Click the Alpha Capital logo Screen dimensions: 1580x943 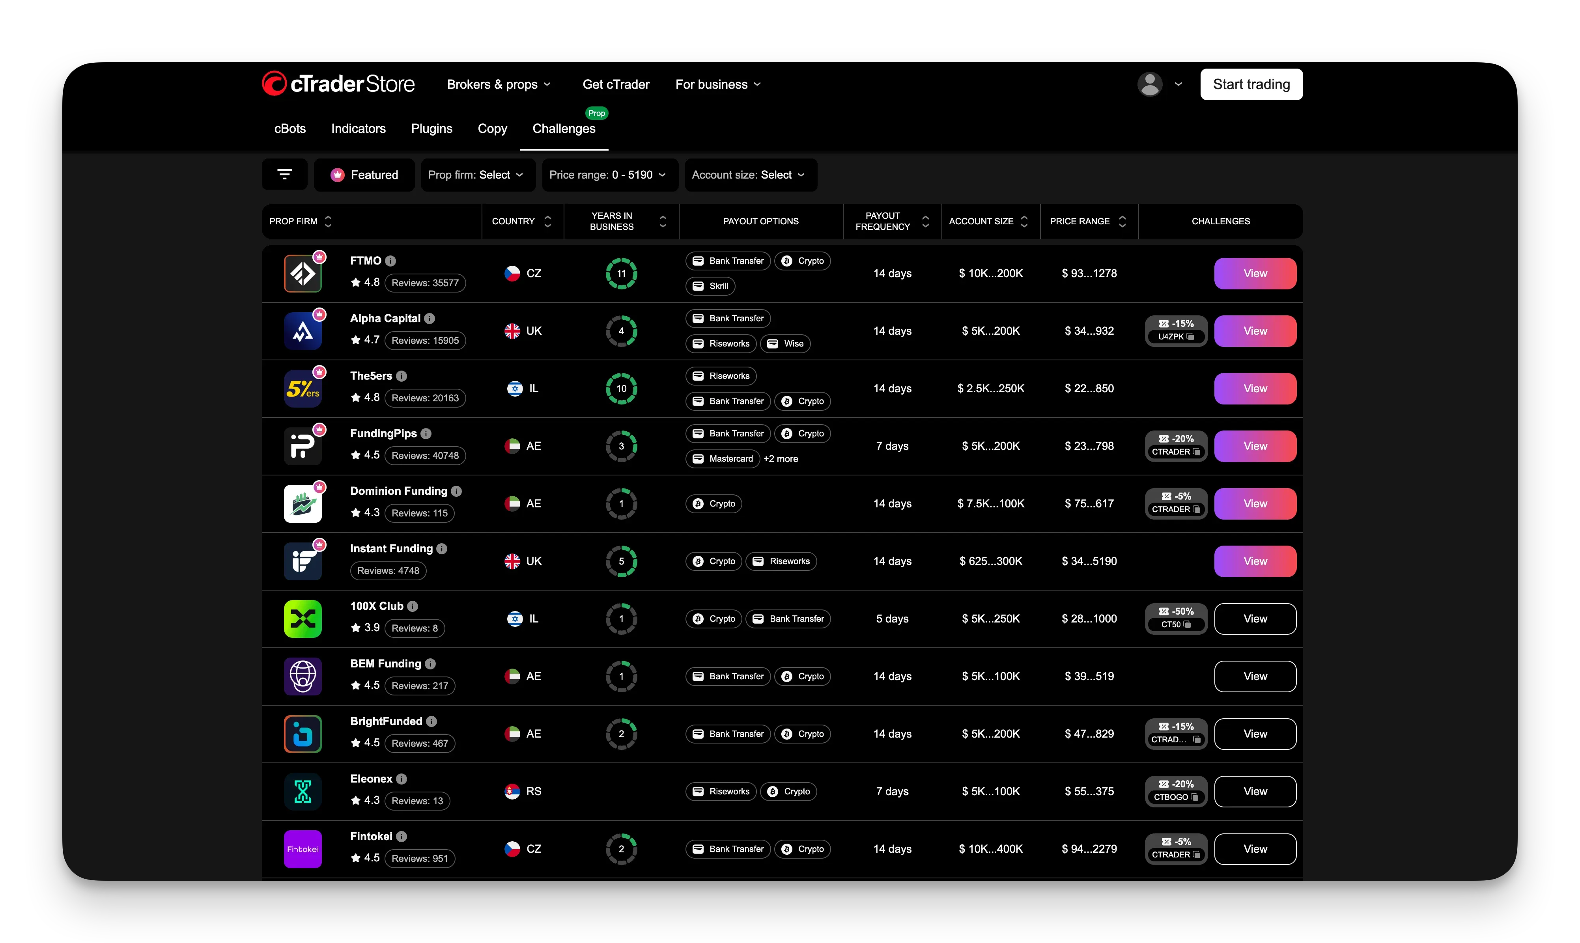pos(303,331)
